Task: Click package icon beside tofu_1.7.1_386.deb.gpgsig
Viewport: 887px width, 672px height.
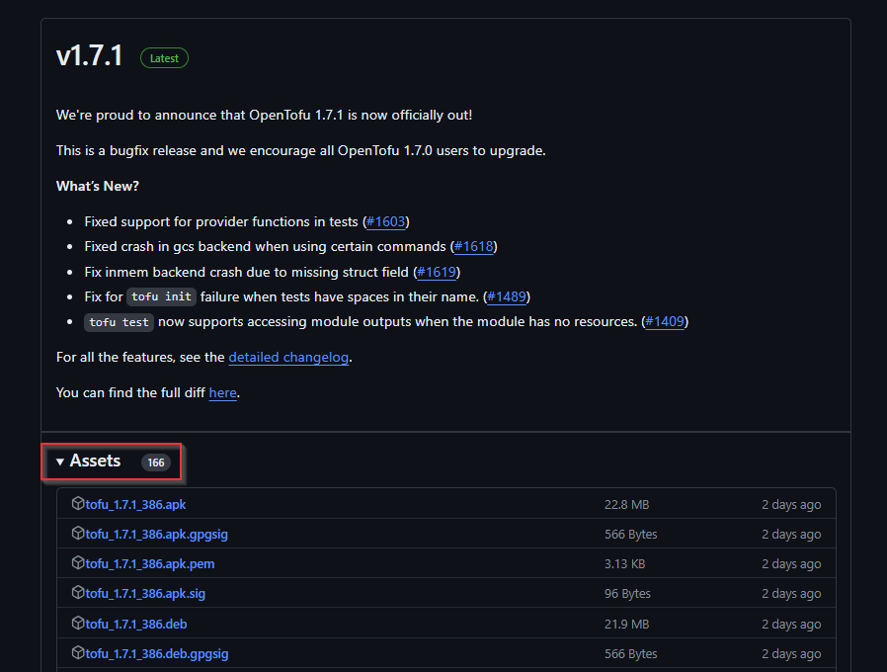Action: (78, 652)
